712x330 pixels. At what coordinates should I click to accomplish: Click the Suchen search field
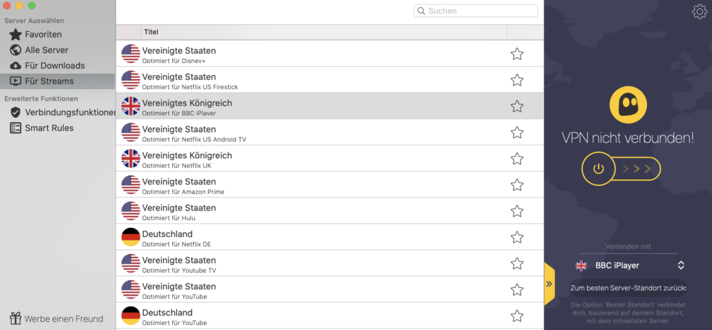[476, 11]
